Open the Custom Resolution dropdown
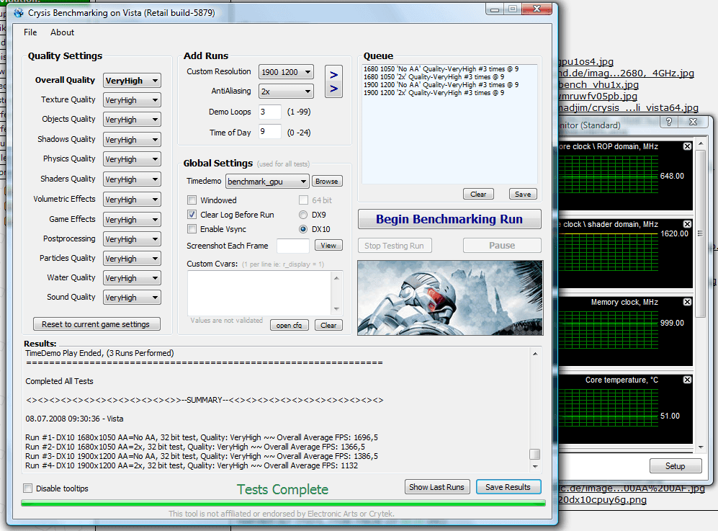This screenshot has height=531, width=718. coord(286,72)
